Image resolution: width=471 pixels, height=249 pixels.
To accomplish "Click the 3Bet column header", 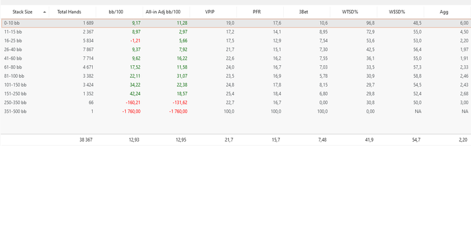I will tap(307, 12).
